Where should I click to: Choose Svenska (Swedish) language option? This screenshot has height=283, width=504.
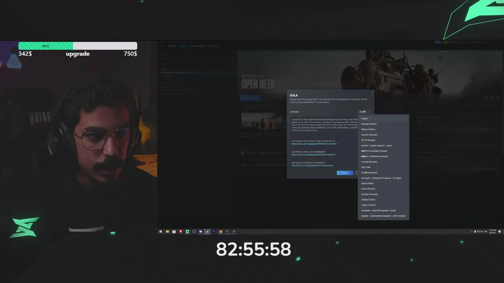click(383, 194)
